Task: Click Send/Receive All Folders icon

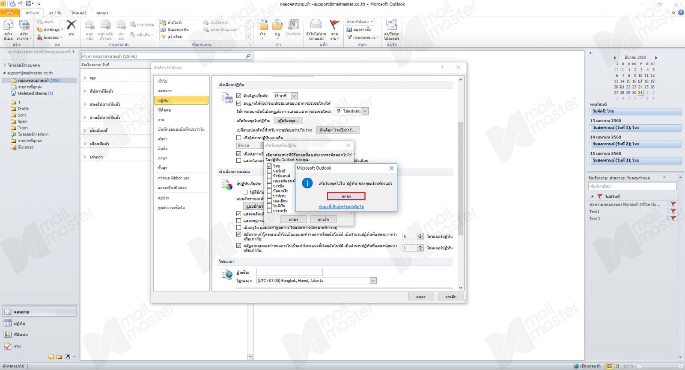Action: [x=391, y=25]
